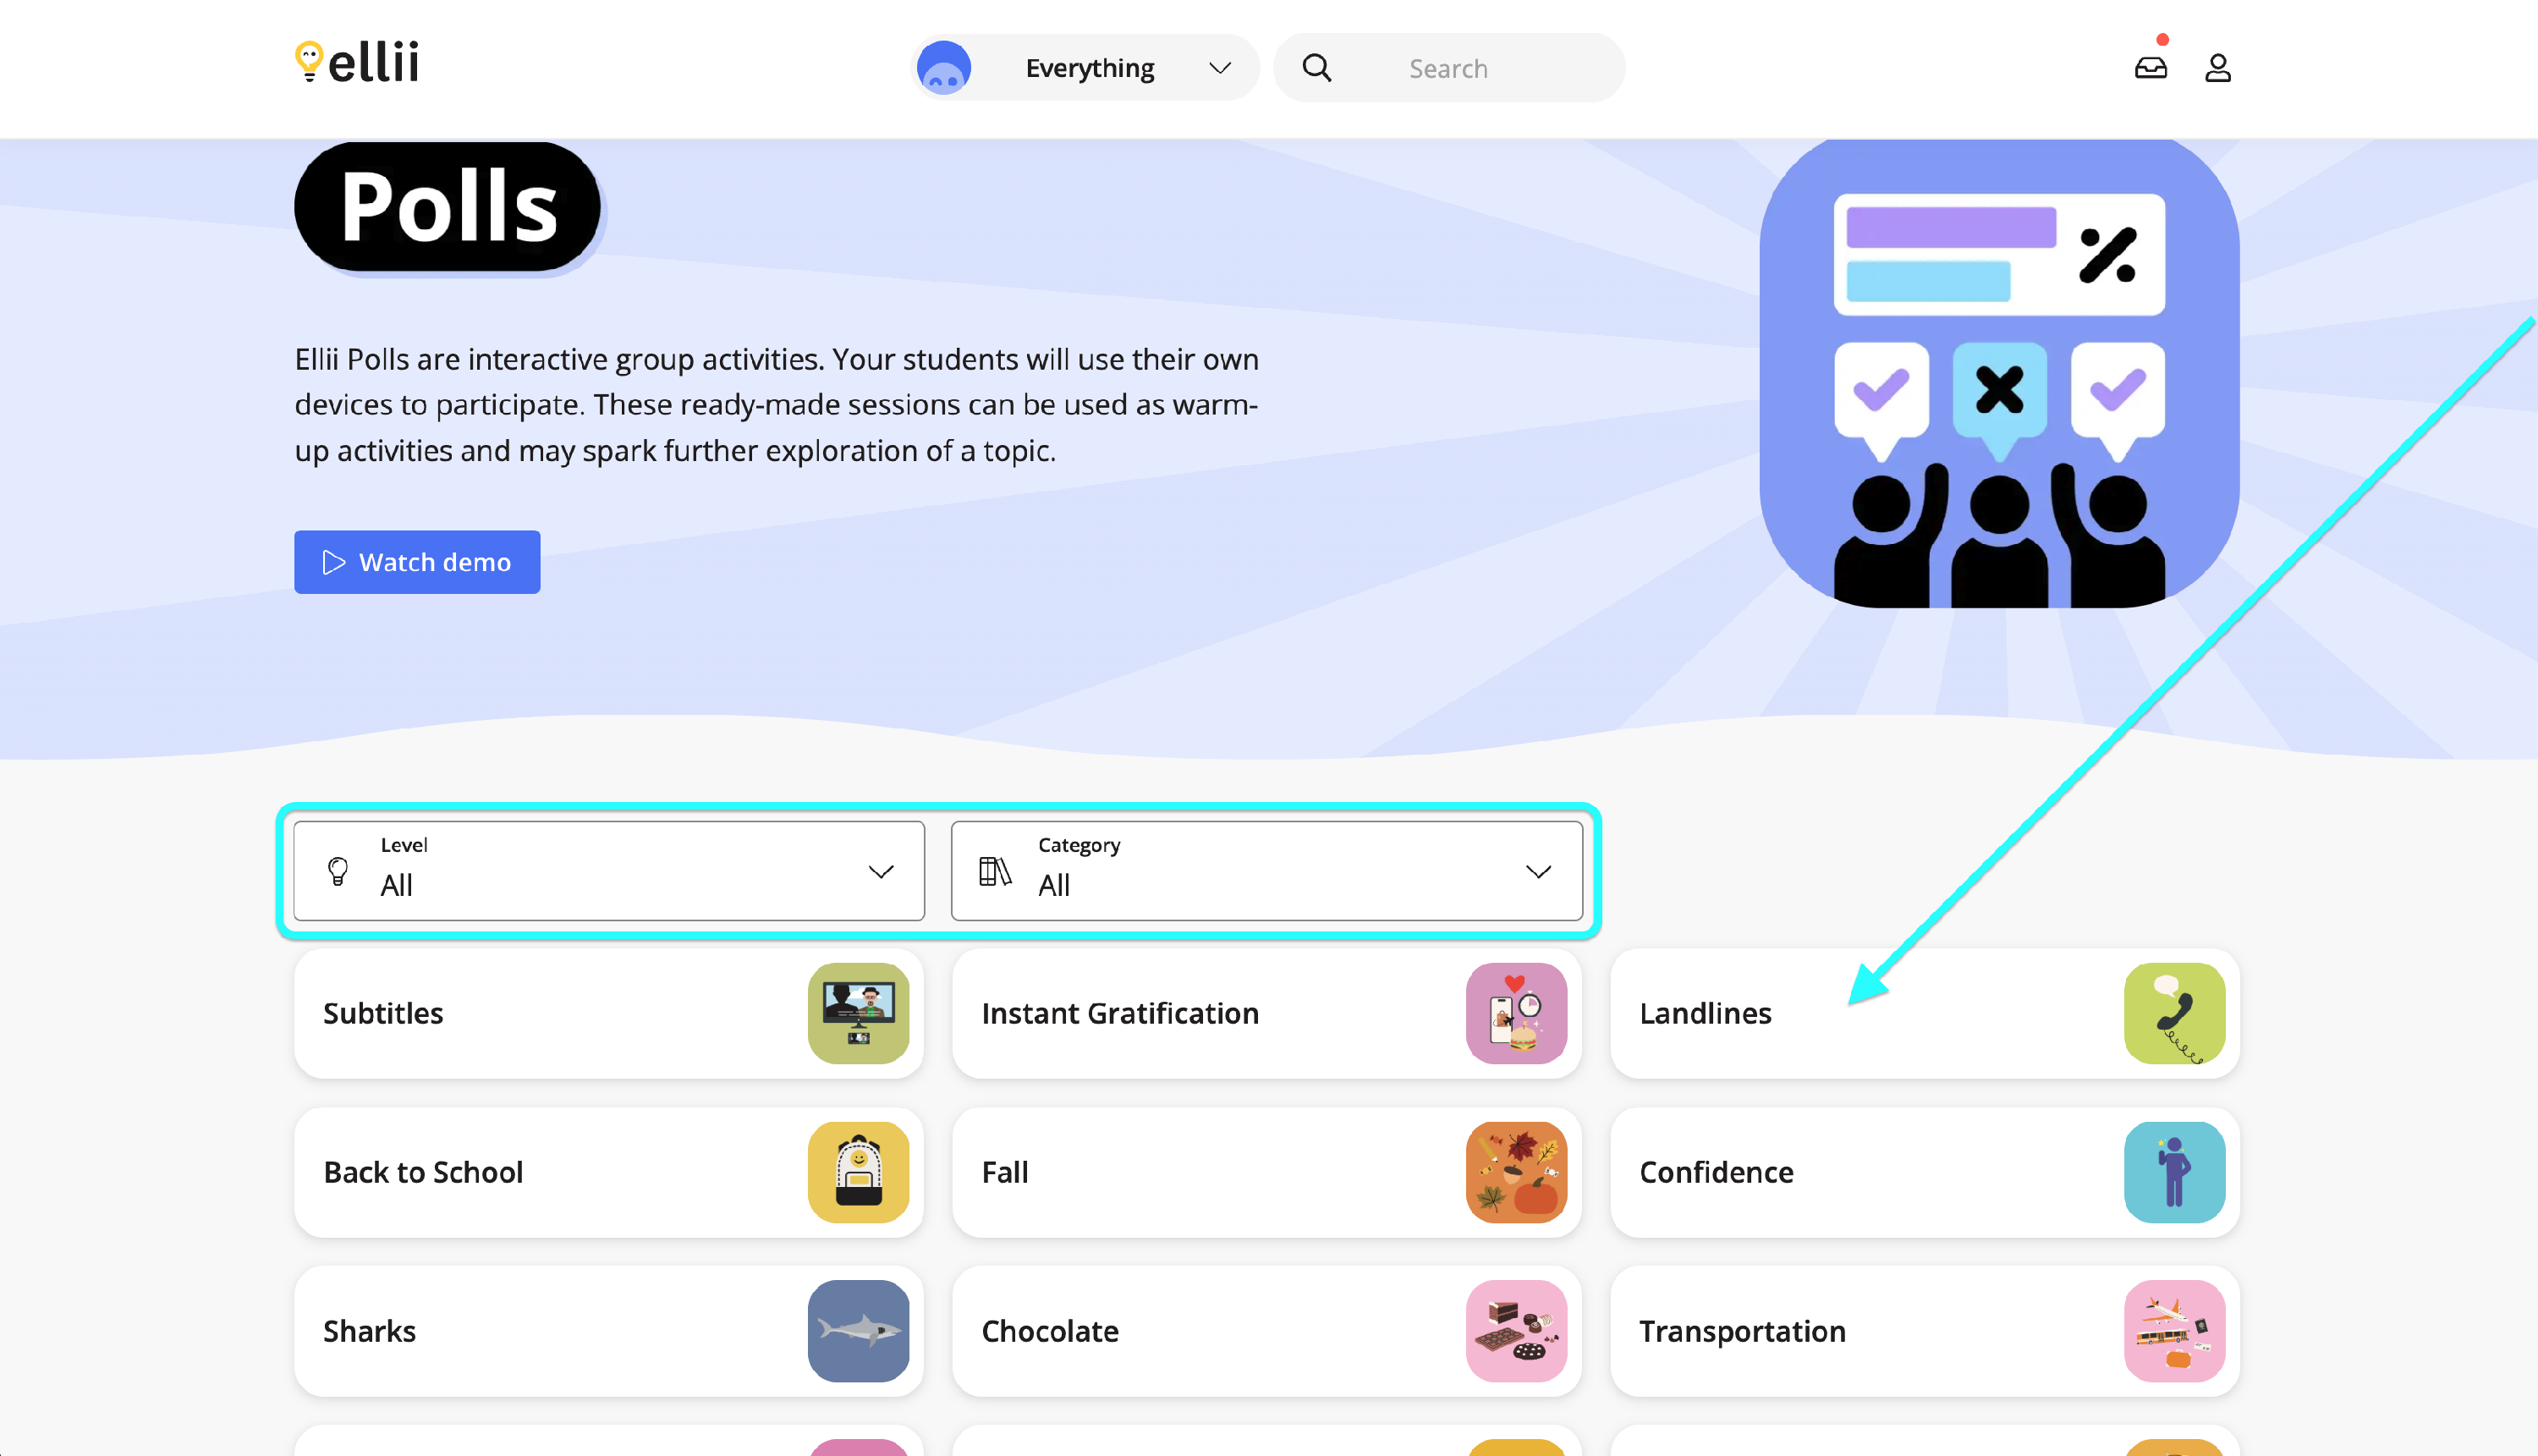Viewport: 2538px width, 1456px height.
Task: Expand the Everything filter dropdown
Action: 1086,68
